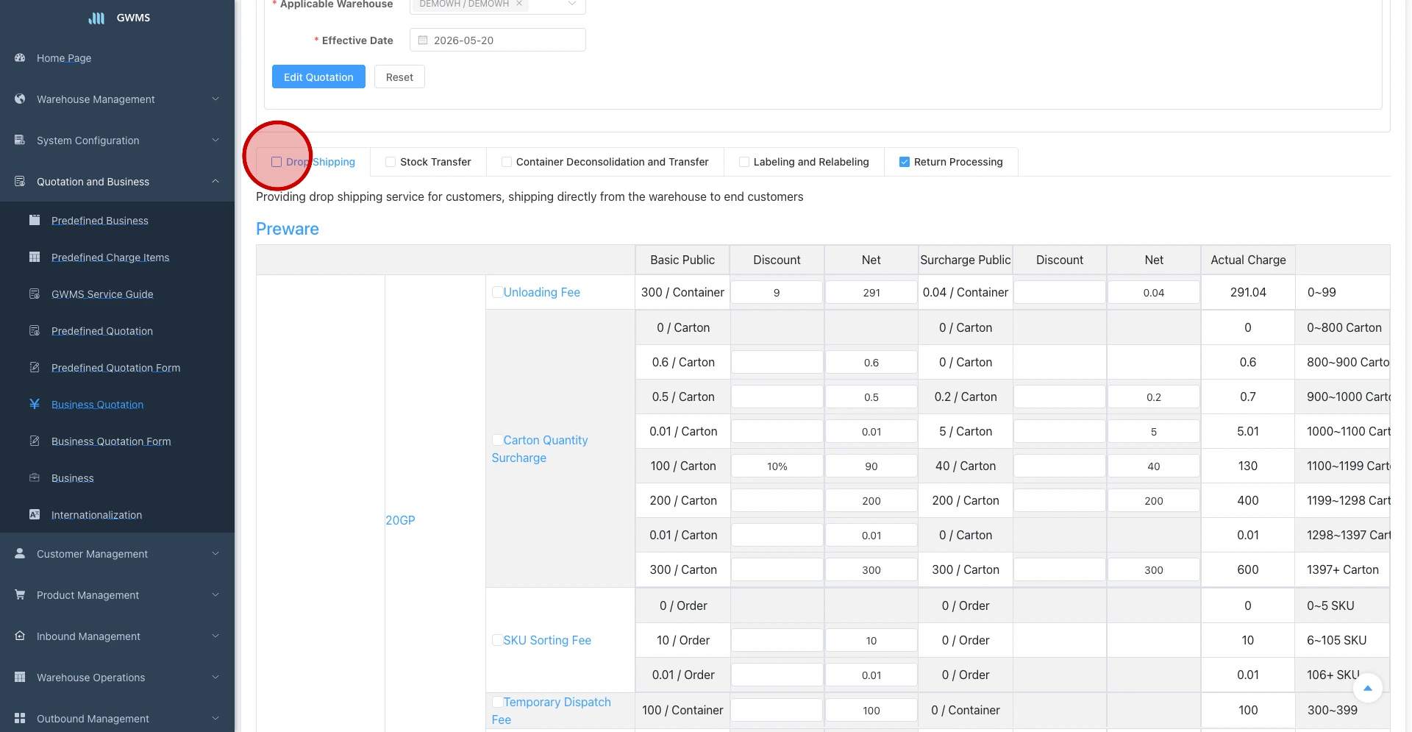Click the Business briefcase icon
Image resolution: width=1412 pixels, height=732 pixels.
pos(35,477)
